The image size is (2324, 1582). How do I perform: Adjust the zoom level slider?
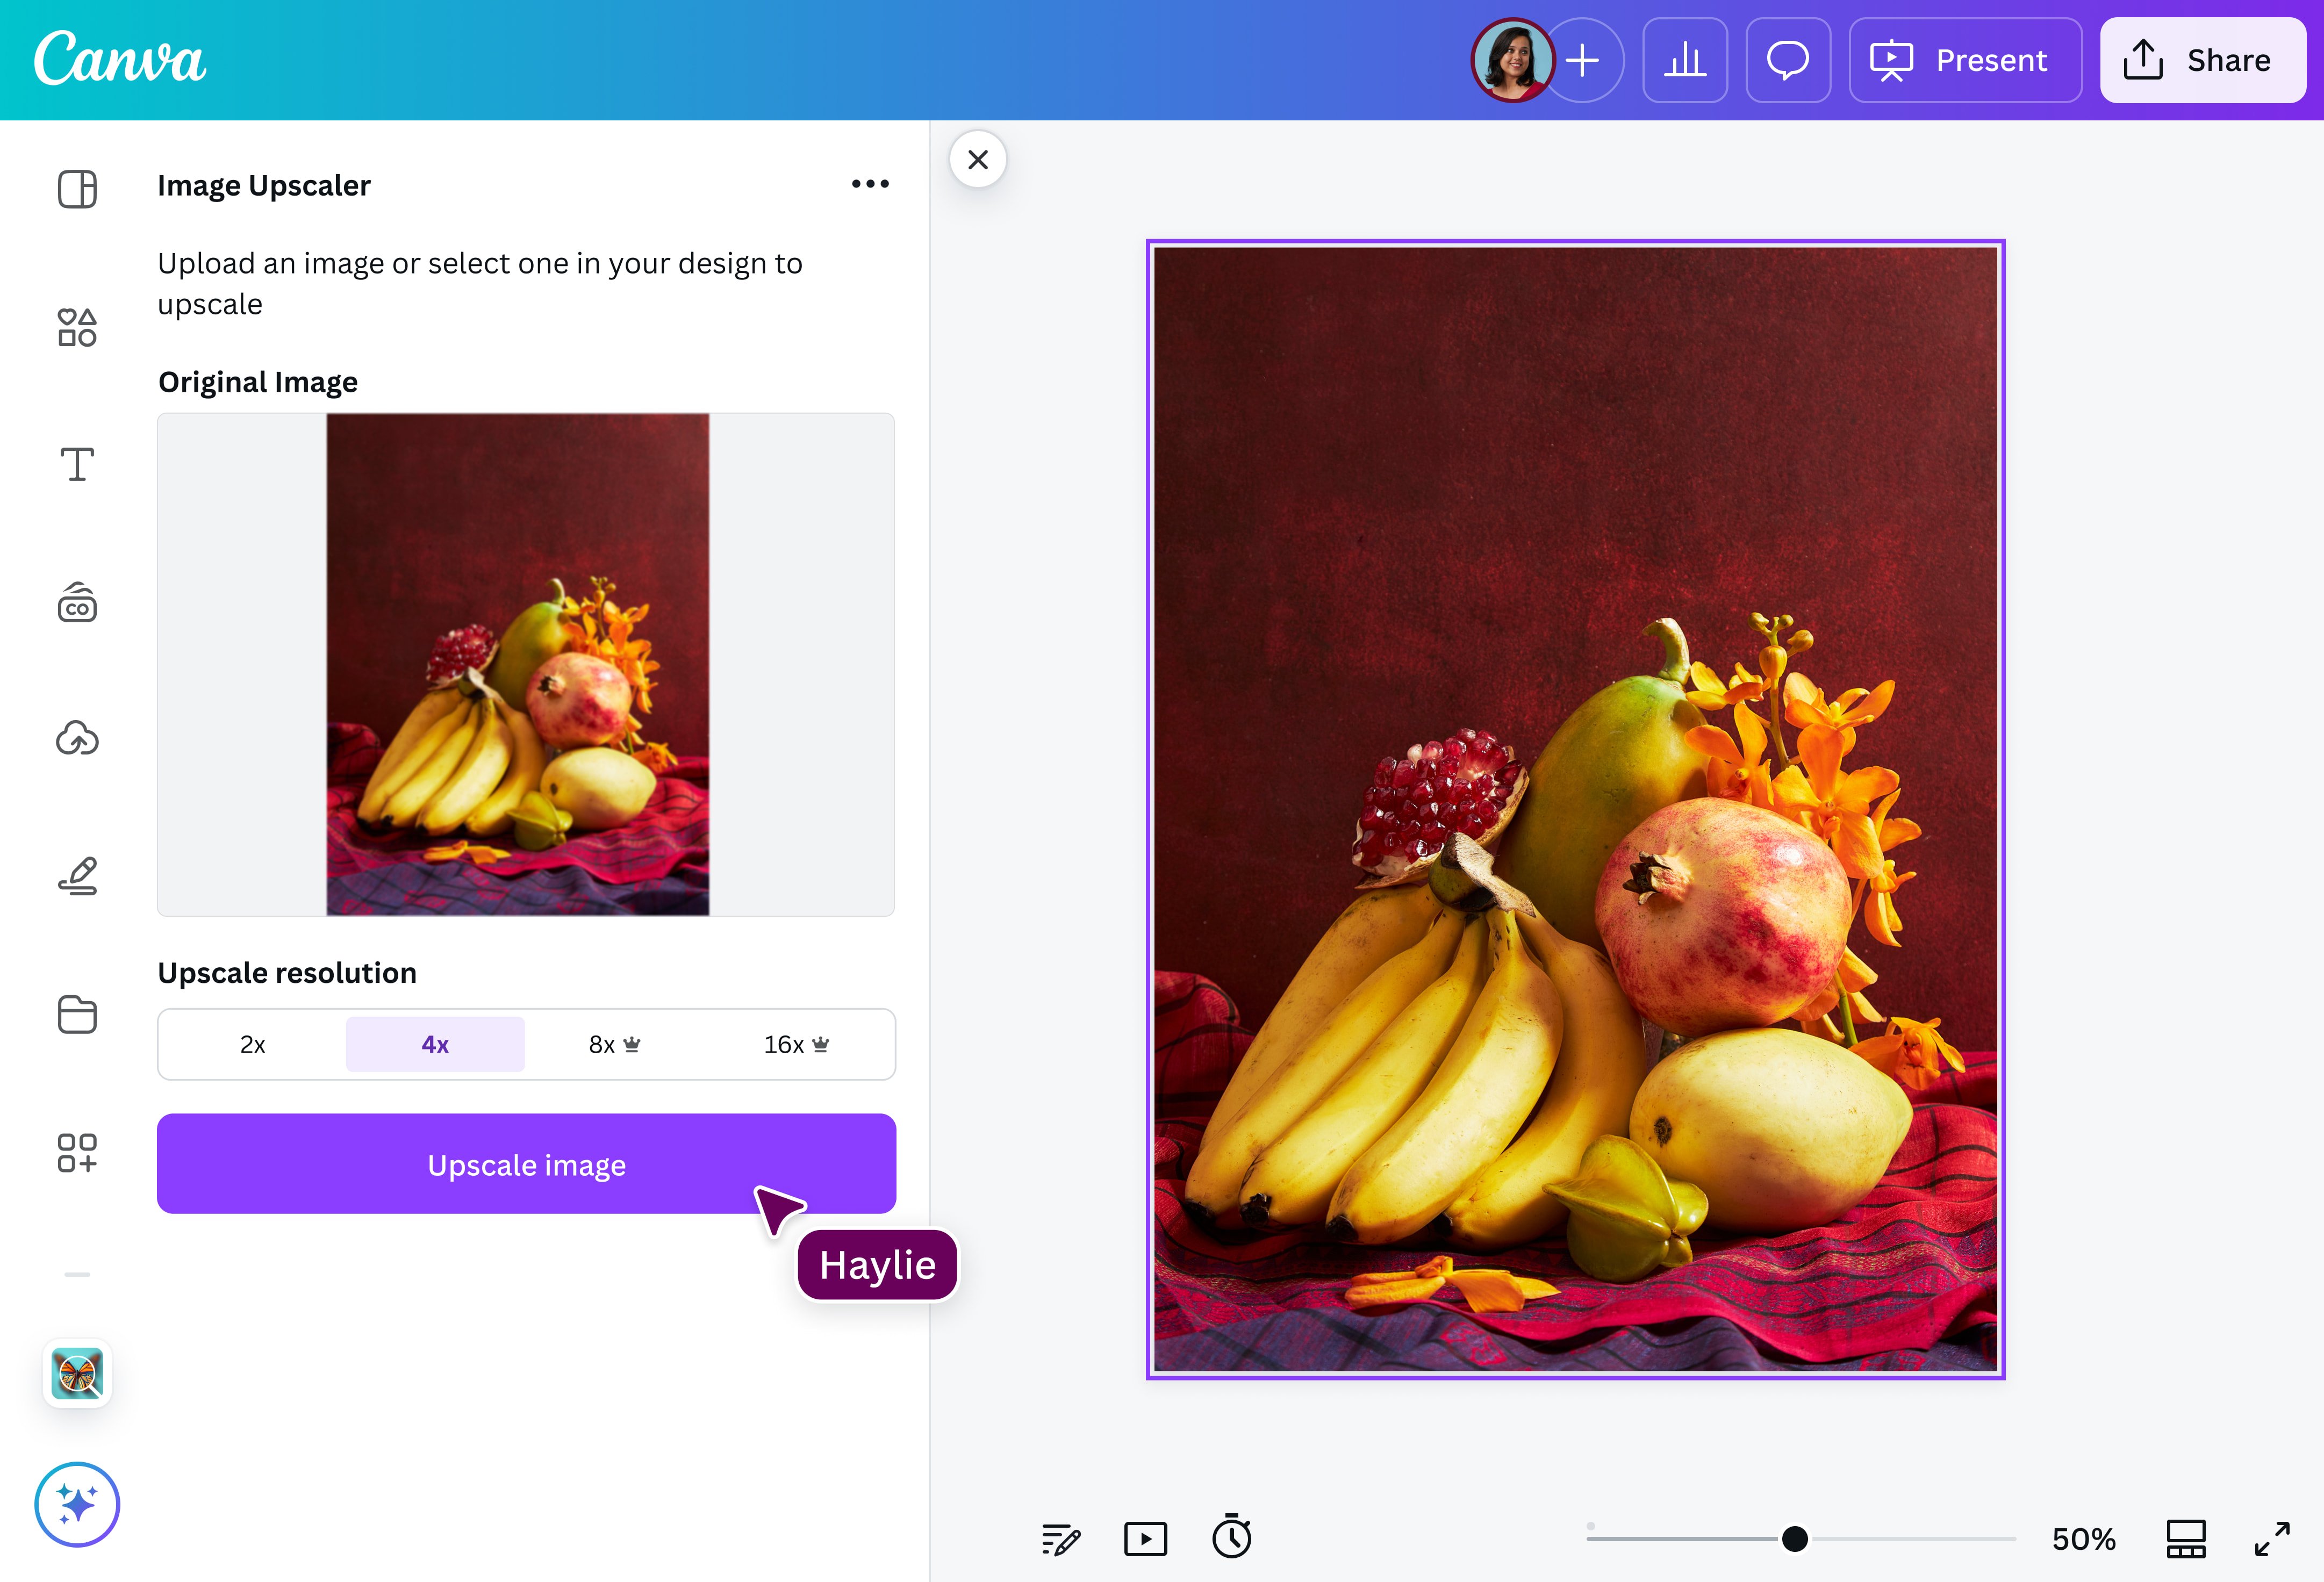[x=1795, y=1539]
